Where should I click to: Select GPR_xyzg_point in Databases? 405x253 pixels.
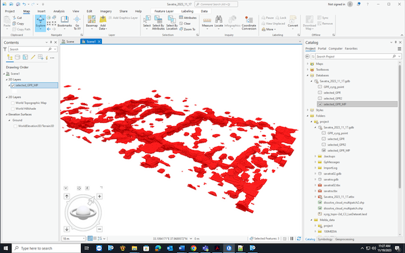(x=333, y=87)
